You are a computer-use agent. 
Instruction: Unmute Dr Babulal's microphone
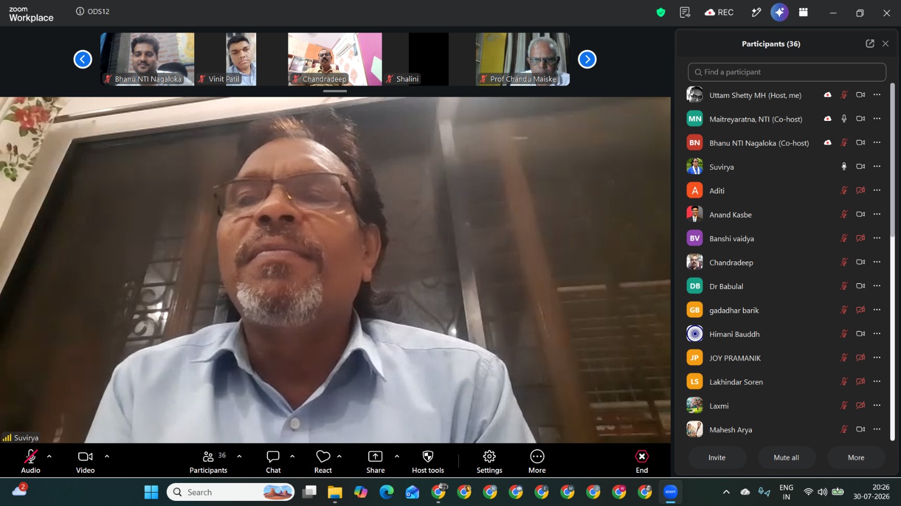pos(844,286)
